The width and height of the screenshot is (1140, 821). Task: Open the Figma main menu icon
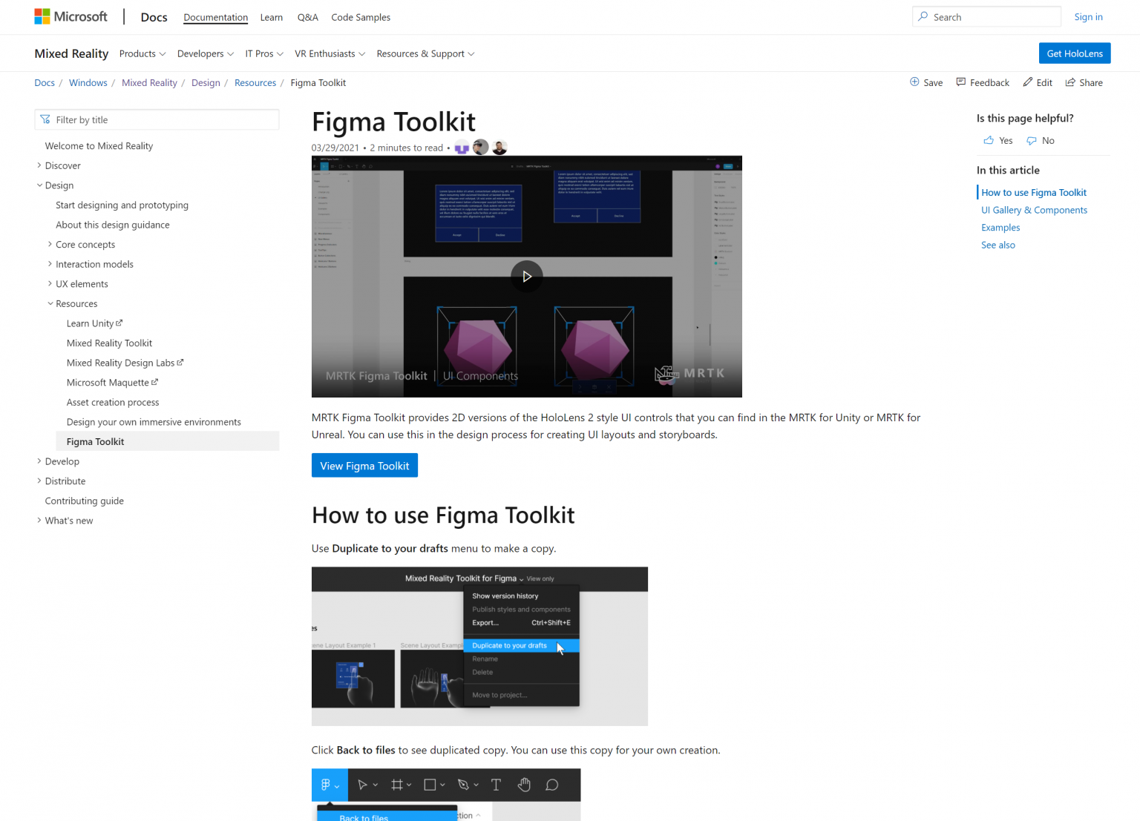[327, 785]
